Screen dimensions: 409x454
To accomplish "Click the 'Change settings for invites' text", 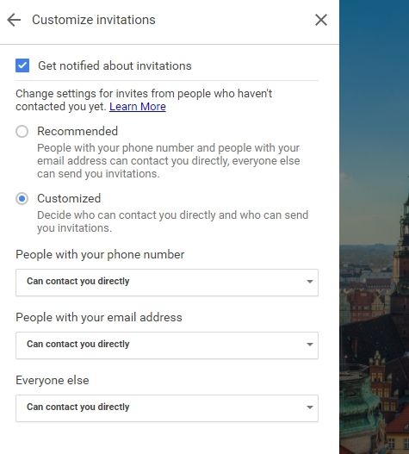I will click(144, 100).
